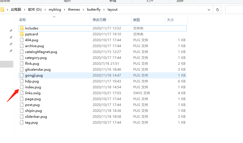Click the index.pug file icon

pos(22,87)
